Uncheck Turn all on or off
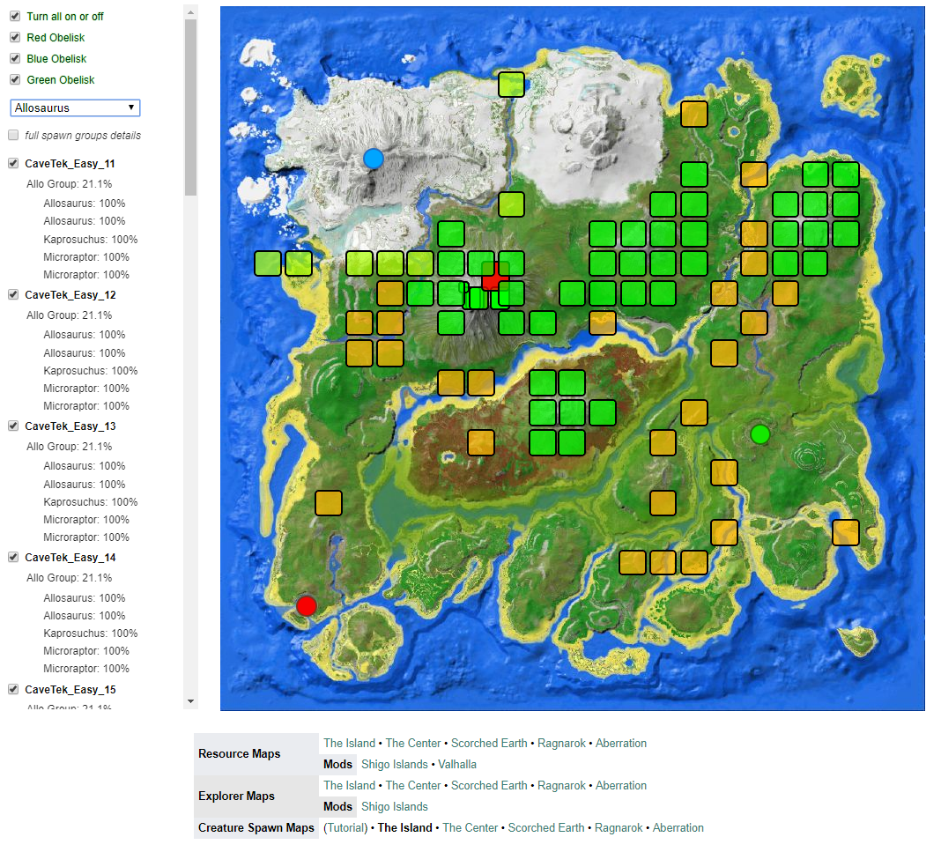 click(16, 17)
